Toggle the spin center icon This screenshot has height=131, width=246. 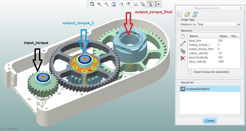click(x=157, y=4)
